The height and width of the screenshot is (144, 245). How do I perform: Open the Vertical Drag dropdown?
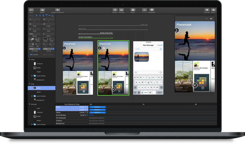point(49,49)
